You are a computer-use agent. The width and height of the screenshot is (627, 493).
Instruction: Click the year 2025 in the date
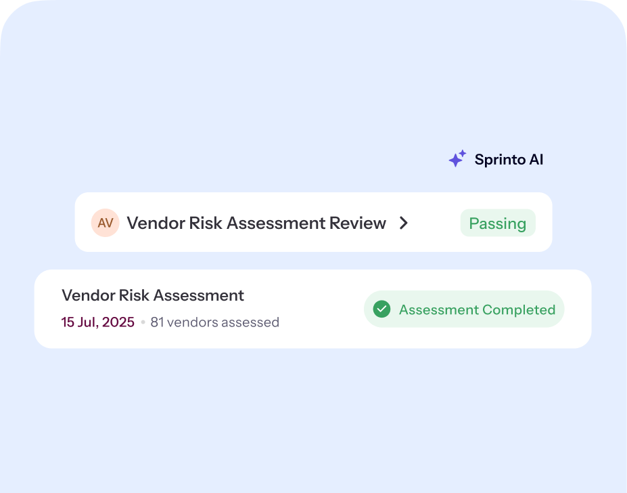pos(119,322)
